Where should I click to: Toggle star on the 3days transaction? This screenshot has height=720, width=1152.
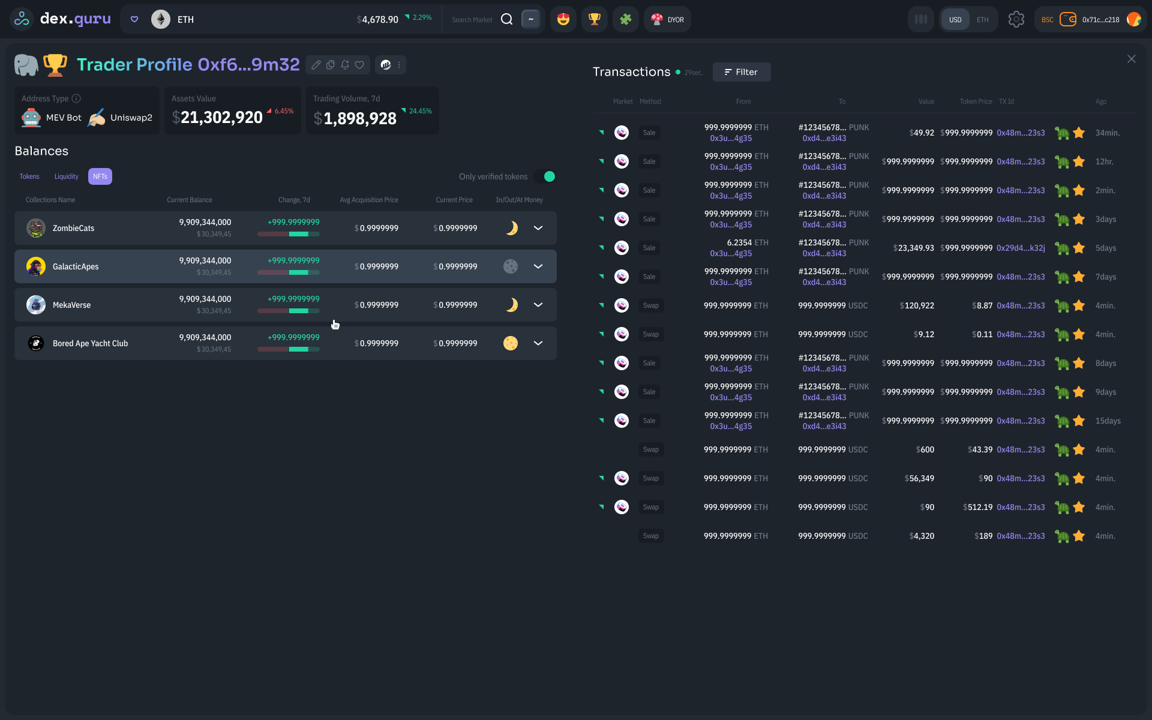coord(1079,219)
